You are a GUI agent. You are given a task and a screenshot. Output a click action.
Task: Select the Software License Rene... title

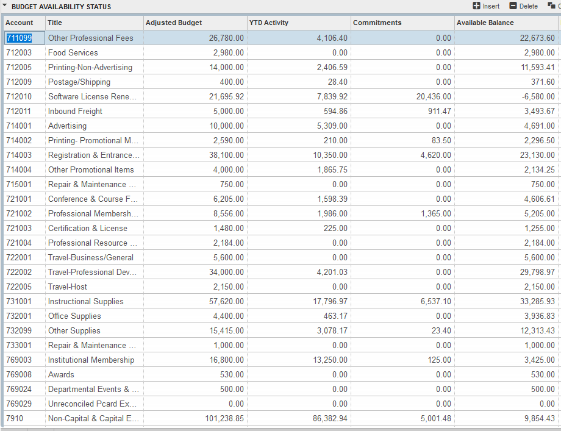click(92, 96)
